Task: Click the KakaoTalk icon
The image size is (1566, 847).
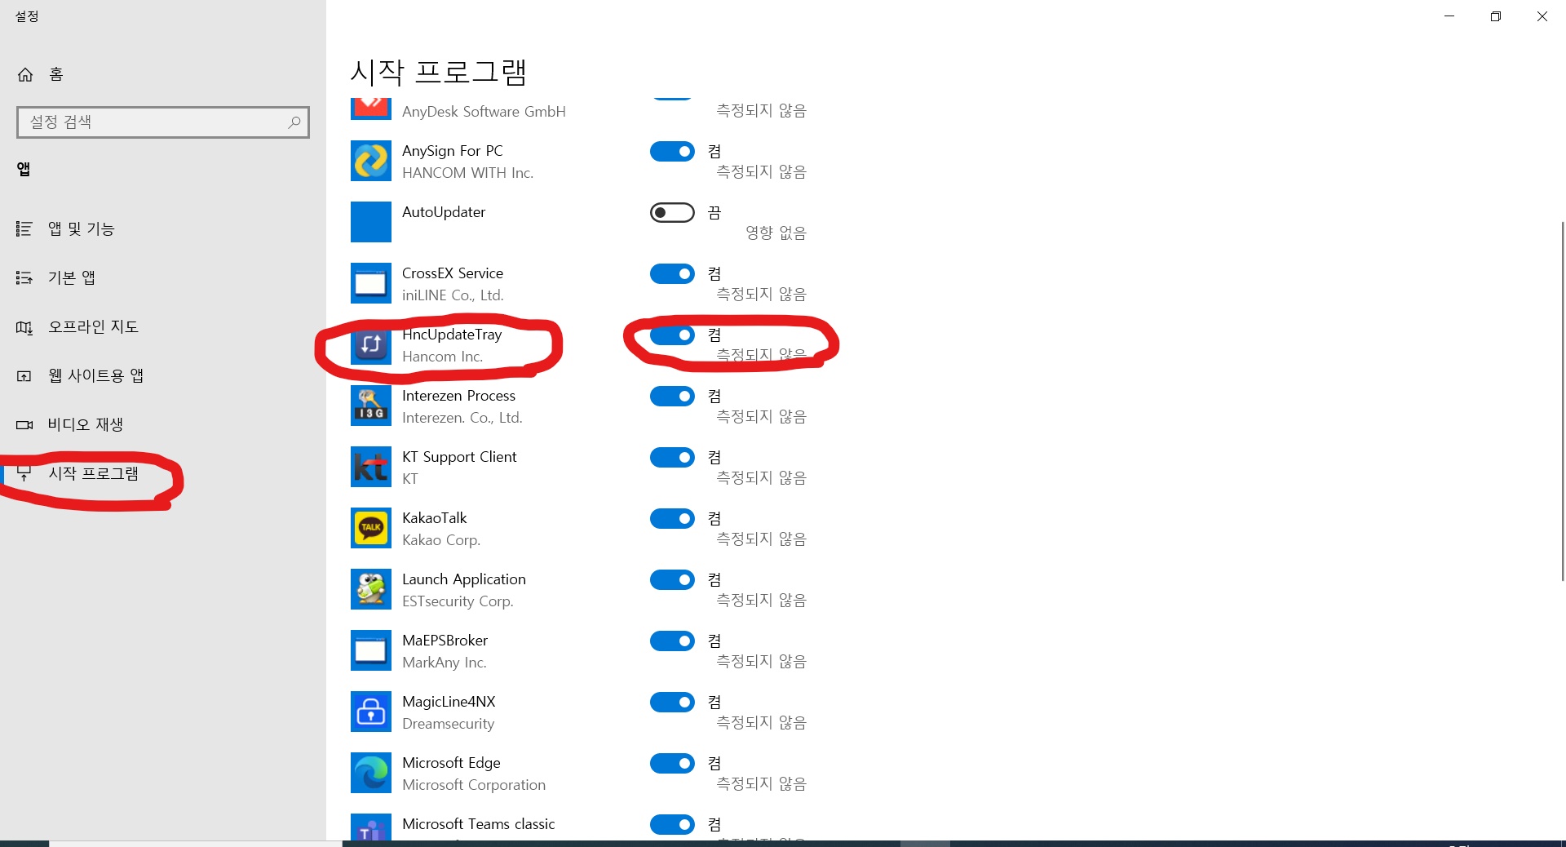Action: [371, 528]
